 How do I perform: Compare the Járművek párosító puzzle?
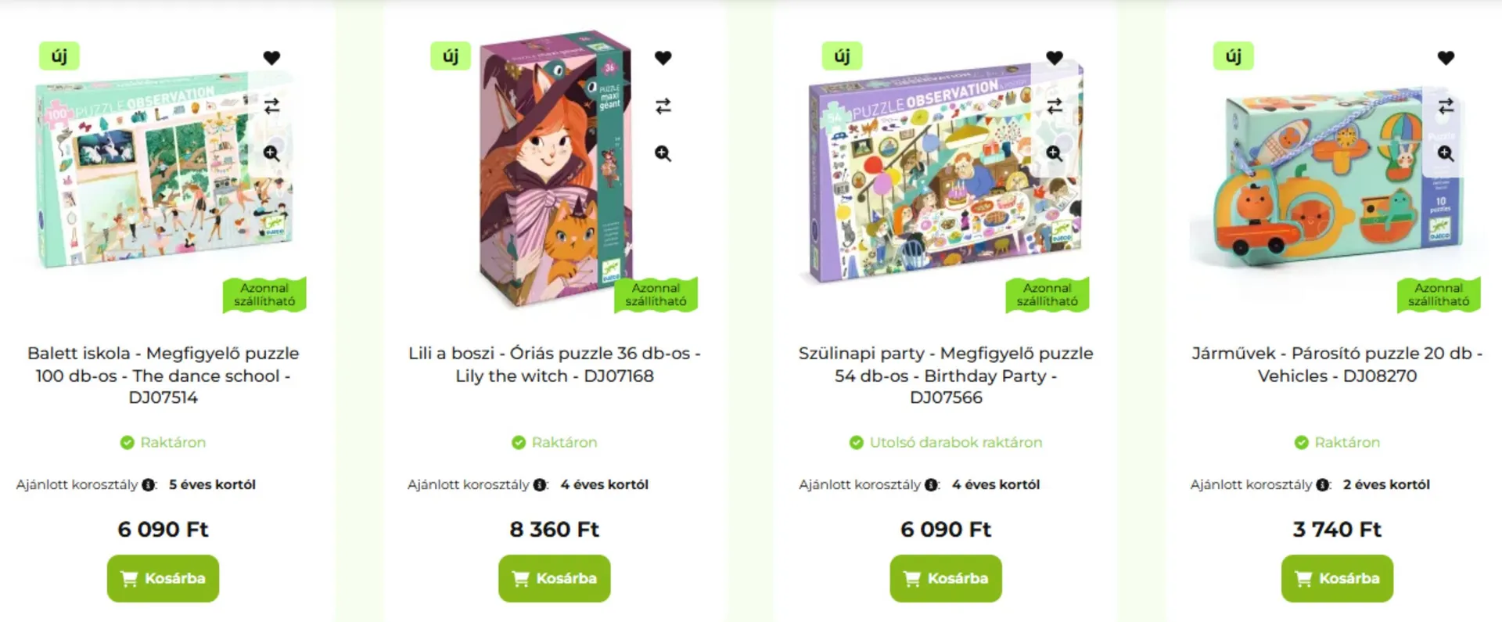[1446, 106]
